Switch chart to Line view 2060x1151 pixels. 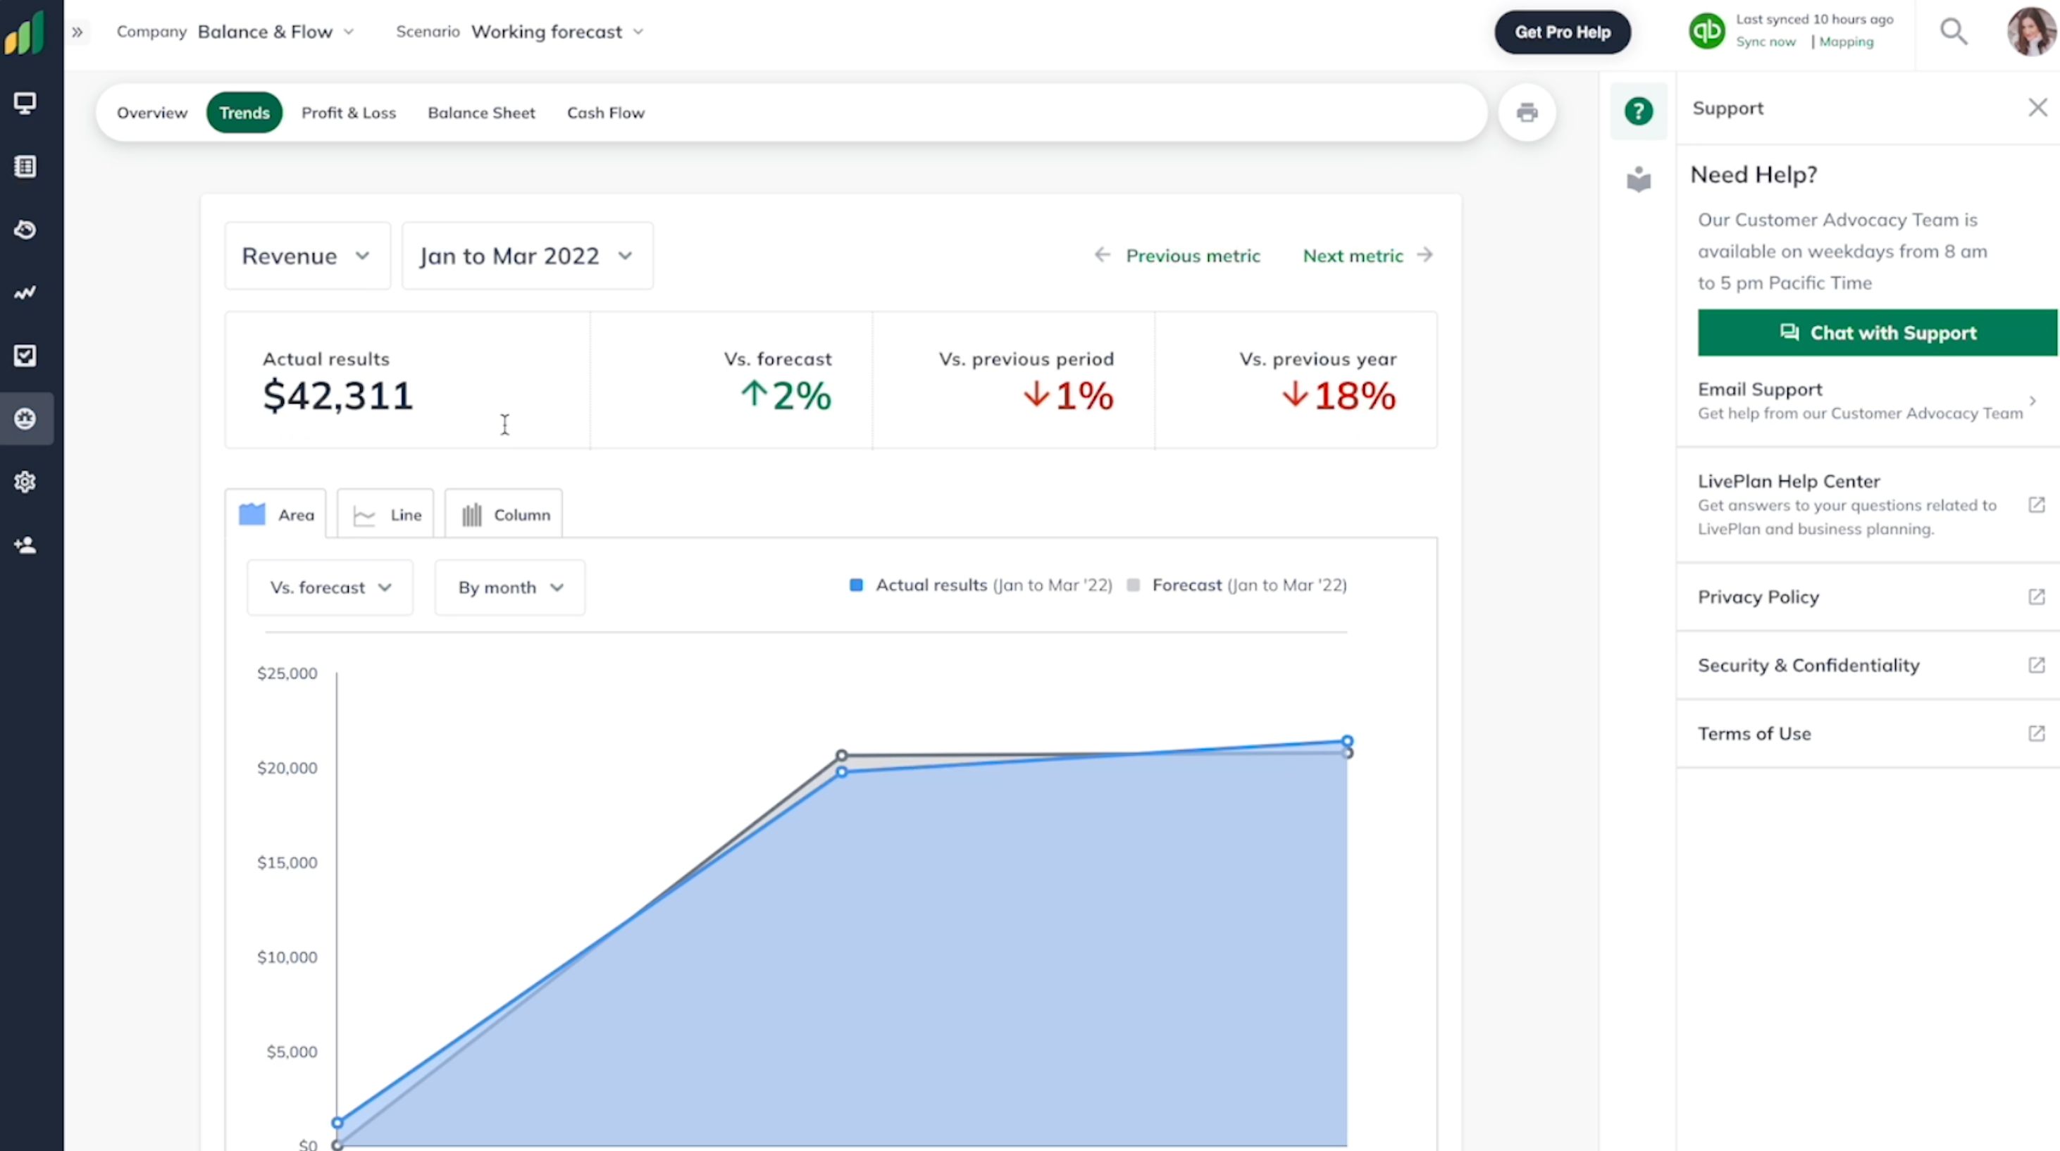point(385,514)
